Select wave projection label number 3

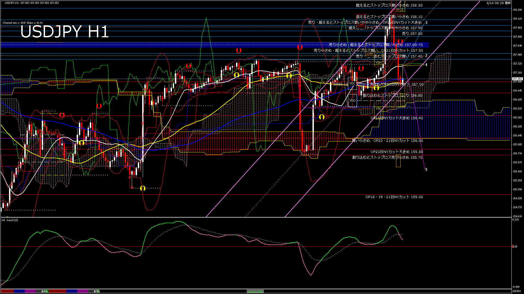tap(426, 23)
